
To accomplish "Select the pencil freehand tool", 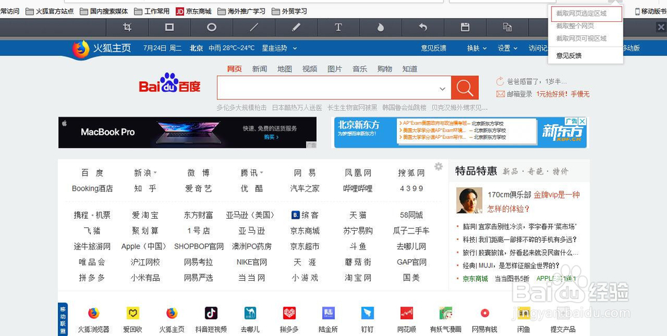I will pos(296,27).
